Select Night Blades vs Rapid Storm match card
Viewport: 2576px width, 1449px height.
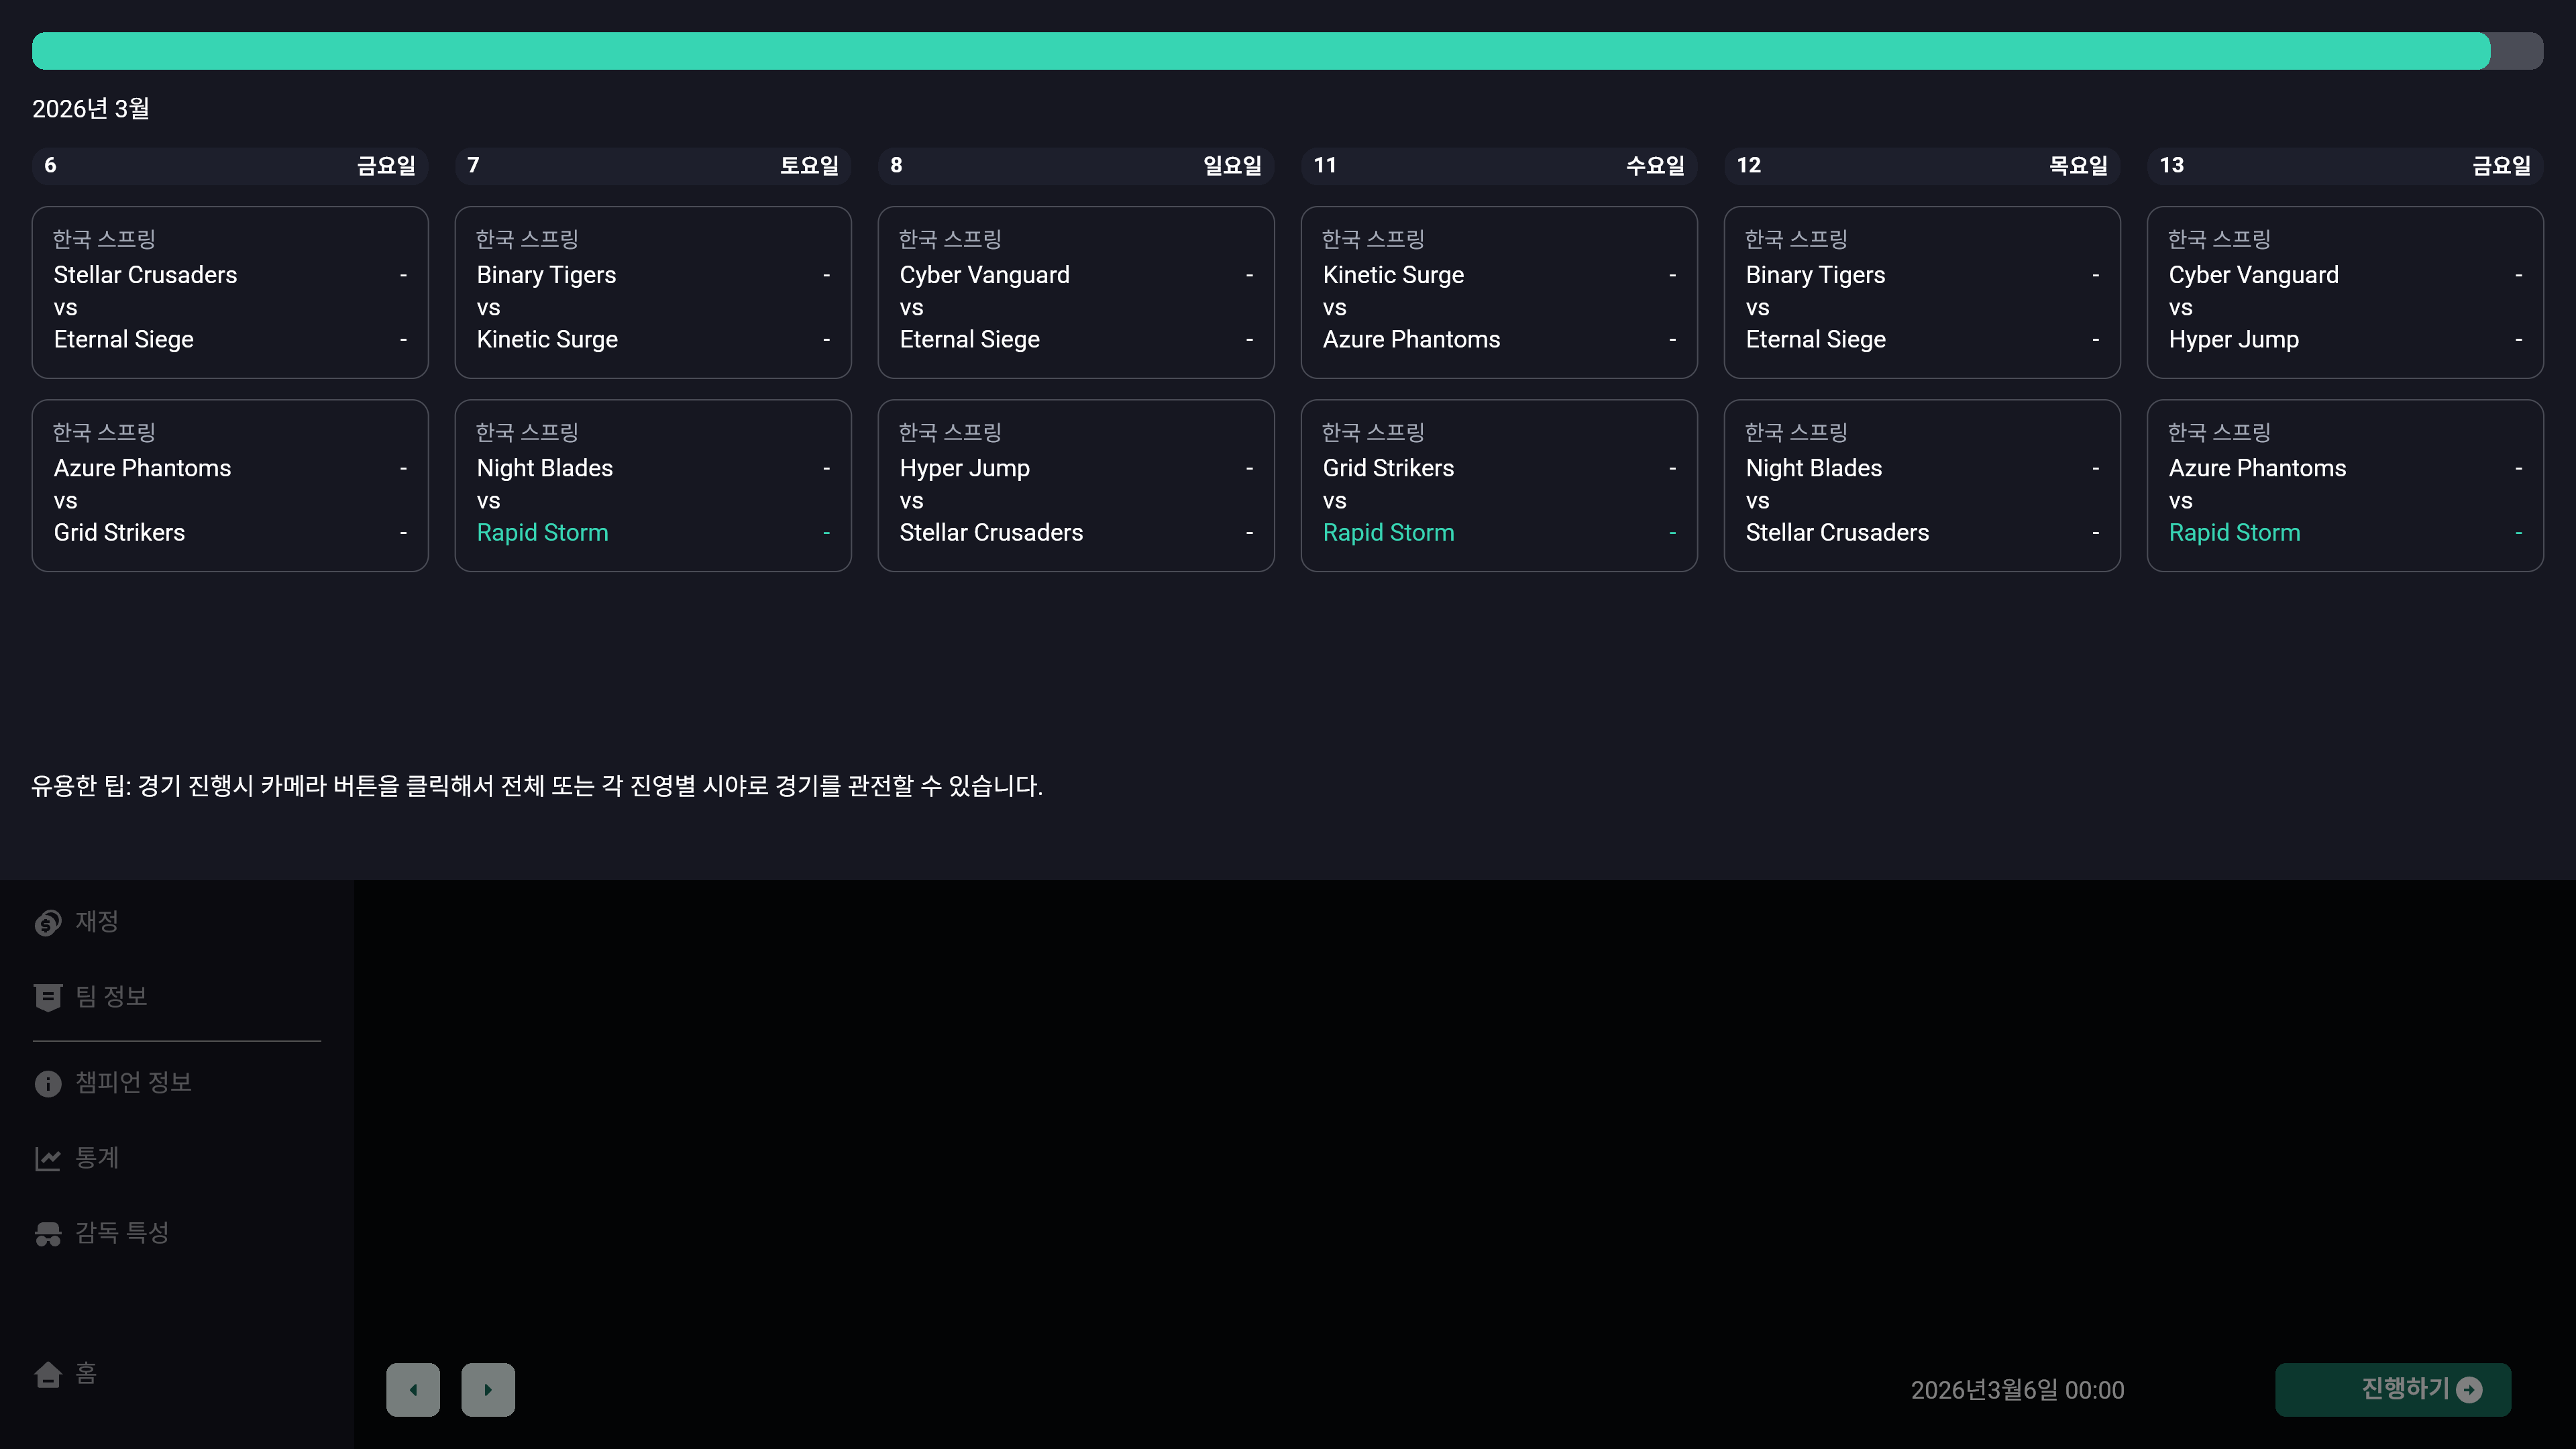[653, 485]
